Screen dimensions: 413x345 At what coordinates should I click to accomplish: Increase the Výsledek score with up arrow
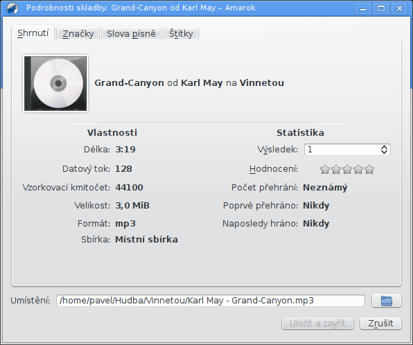[384, 147]
